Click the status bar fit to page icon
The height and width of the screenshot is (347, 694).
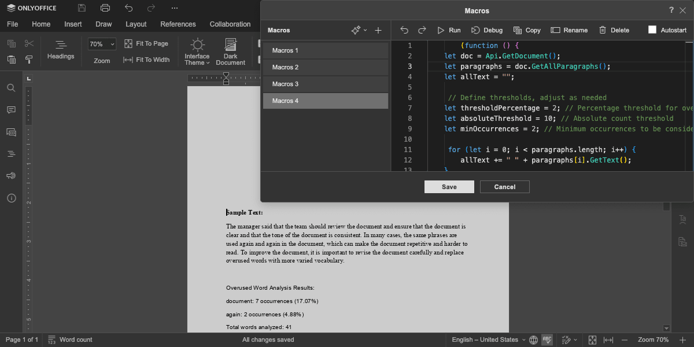pos(593,339)
